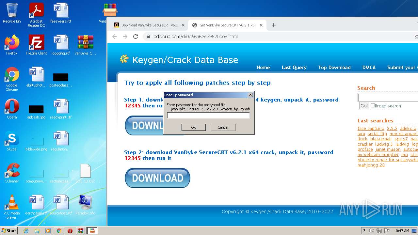Viewport: 418px width, 235px height.
Task: Select aidcash.jpg image file
Action: (x=36, y=112)
